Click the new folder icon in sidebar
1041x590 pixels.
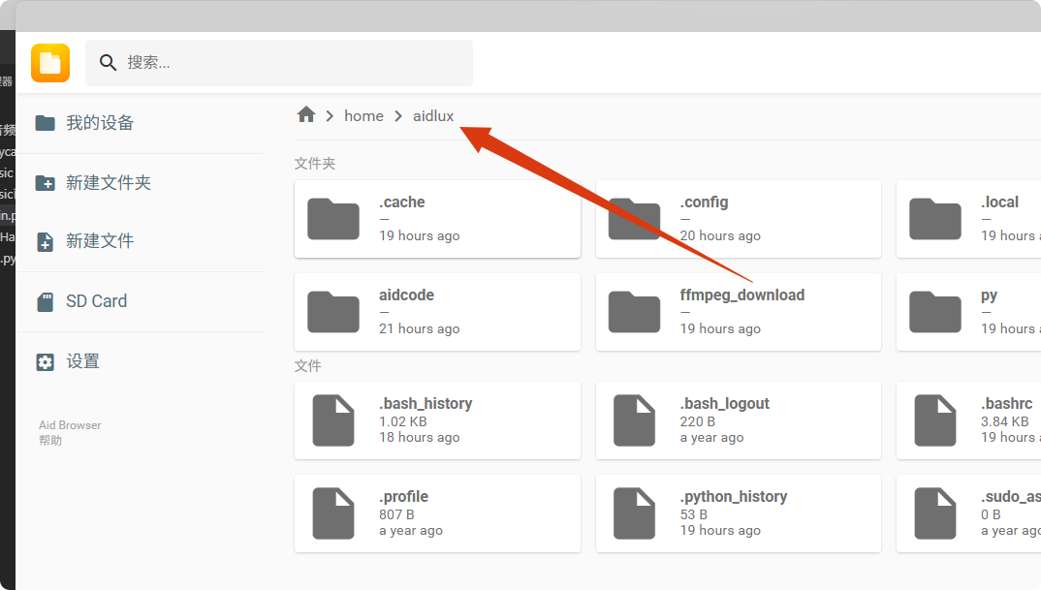point(45,183)
